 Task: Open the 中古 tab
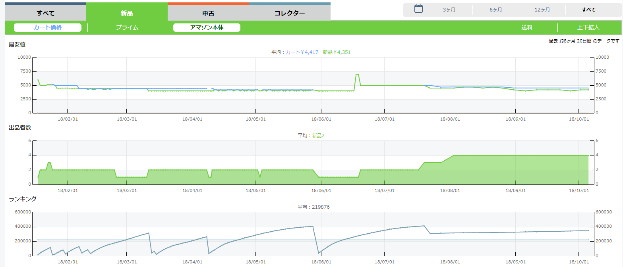[x=208, y=13]
